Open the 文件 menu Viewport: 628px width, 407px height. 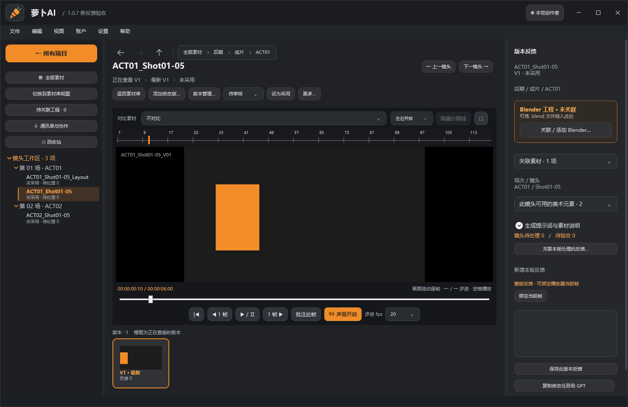[x=15, y=31]
